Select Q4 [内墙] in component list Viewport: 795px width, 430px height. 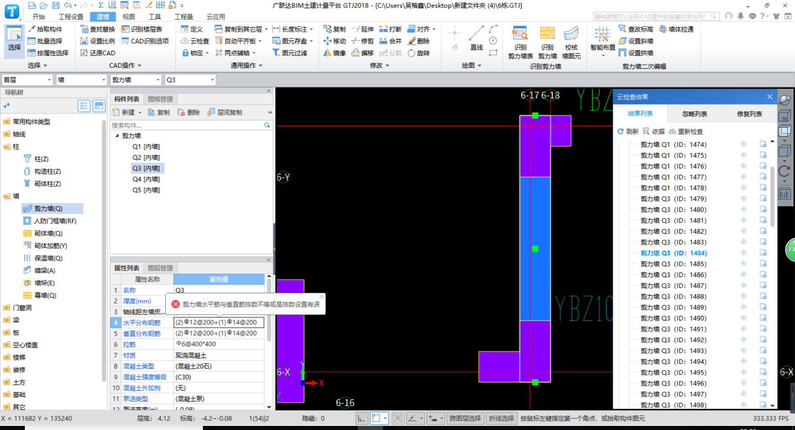[x=146, y=179]
